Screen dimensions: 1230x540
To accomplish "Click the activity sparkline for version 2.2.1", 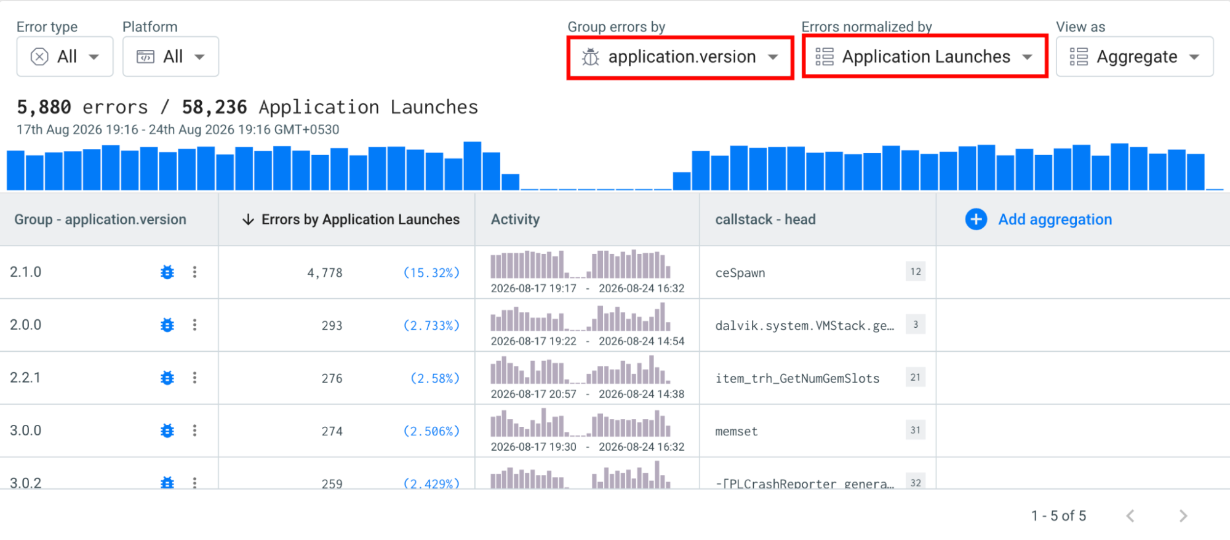I will coord(580,370).
